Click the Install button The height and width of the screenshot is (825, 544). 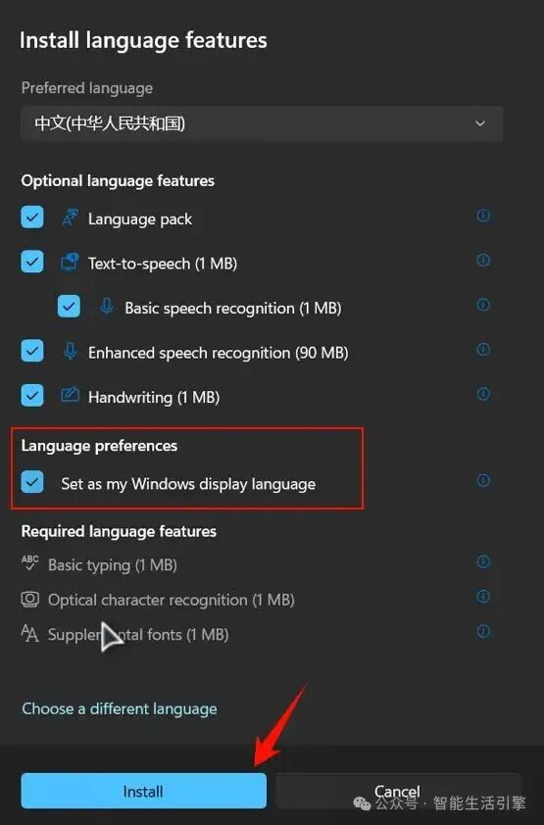(144, 791)
